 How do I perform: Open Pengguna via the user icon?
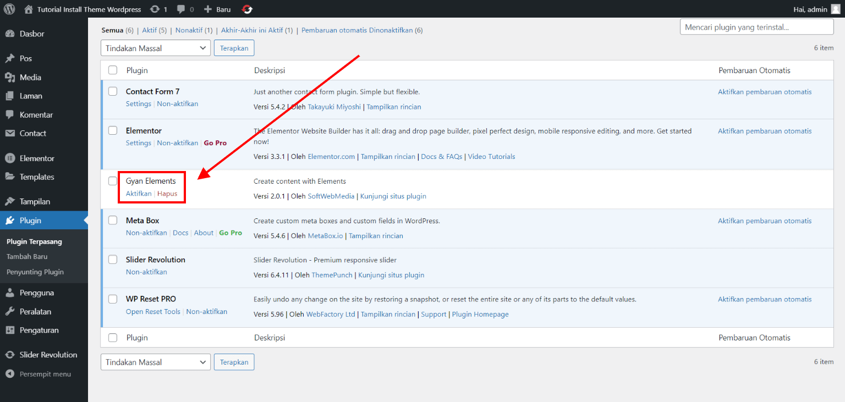11,293
